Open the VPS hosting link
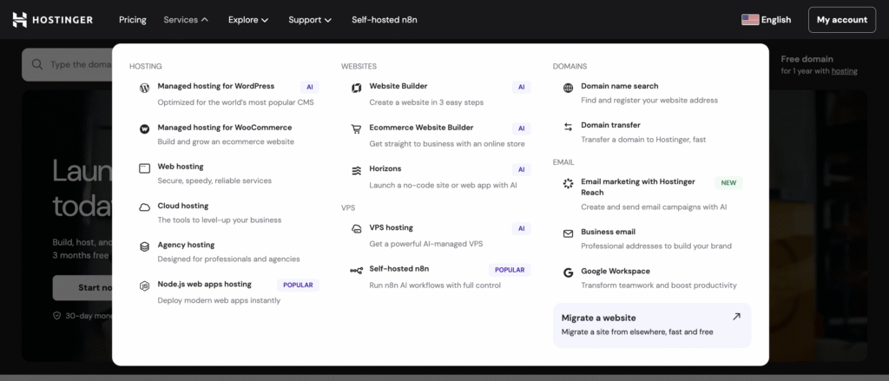 [391, 227]
